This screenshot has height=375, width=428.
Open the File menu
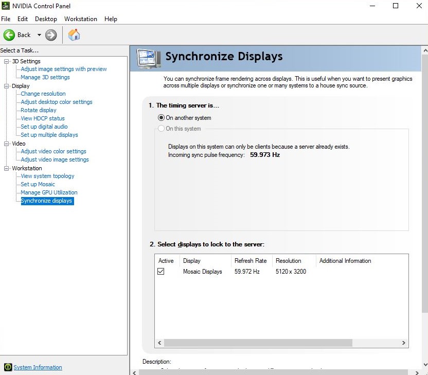(x=6, y=19)
